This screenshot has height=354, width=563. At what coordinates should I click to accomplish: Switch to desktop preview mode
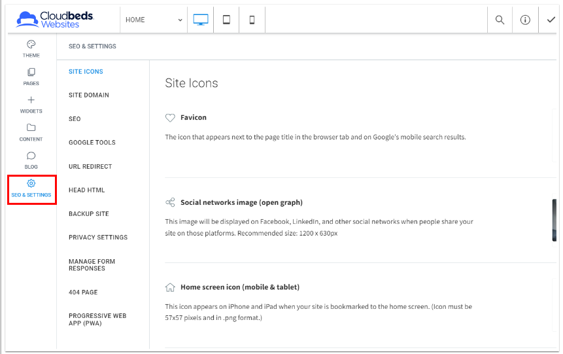[x=201, y=20]
